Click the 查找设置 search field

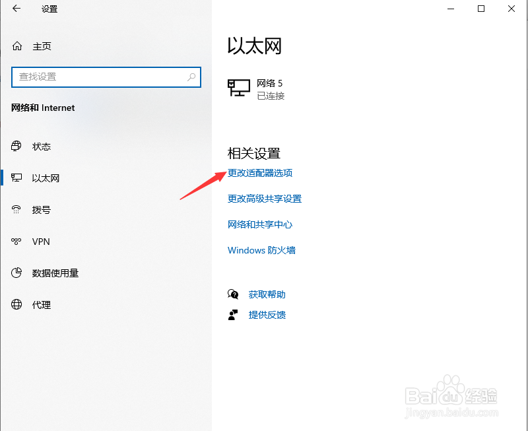[106, 77]
